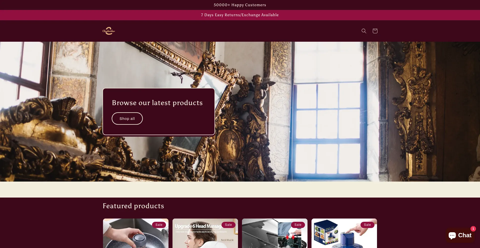Click Sale badge on chopper product

pos(367,225)
